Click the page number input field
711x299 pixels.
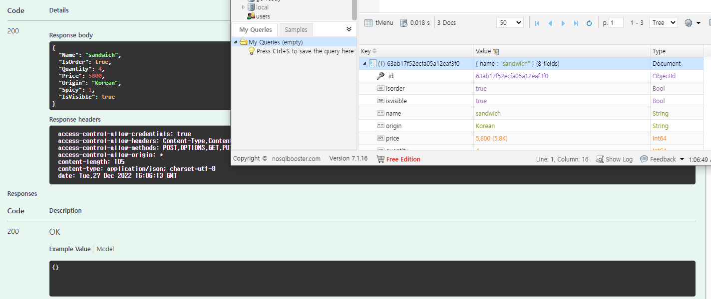pos(616,23)
